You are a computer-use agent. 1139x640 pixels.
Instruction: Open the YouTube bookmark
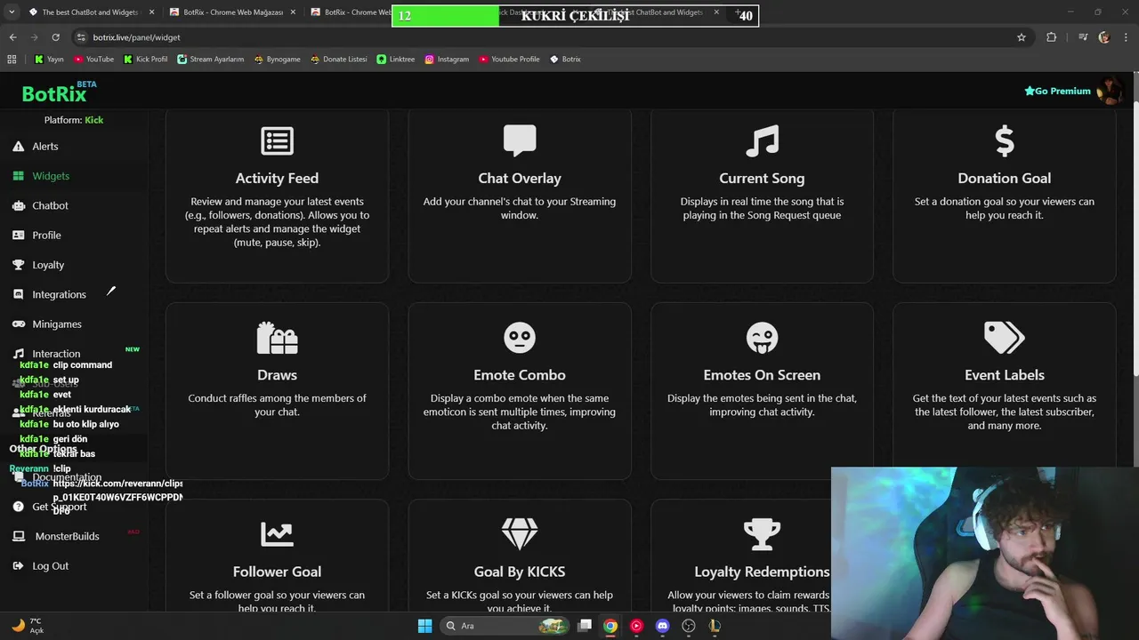click(93, 60)
